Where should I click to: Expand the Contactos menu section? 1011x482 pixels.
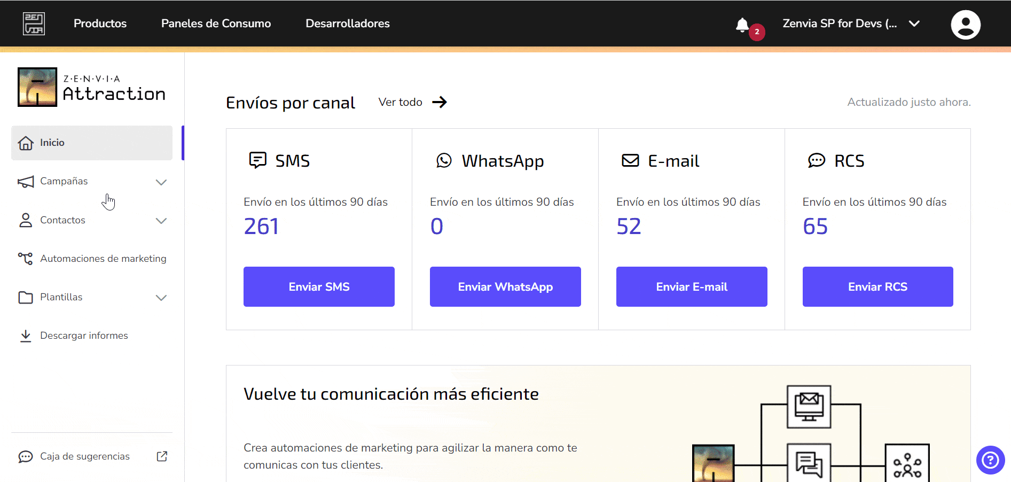click(161, 221)
